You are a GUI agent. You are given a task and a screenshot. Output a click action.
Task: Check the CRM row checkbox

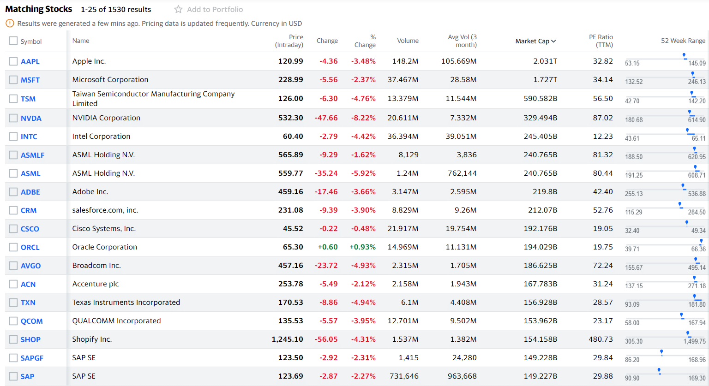(x=13, y=210)
